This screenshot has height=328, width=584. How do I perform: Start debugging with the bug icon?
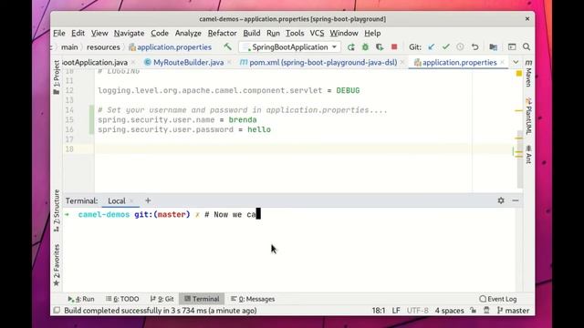click(365, 47)
